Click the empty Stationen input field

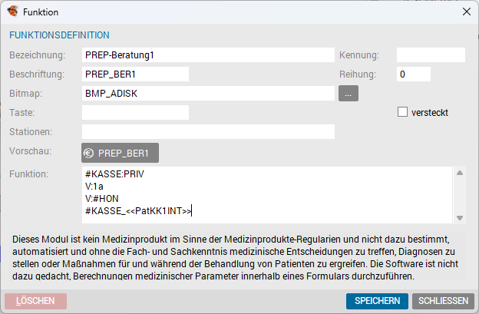click(208, 131)
